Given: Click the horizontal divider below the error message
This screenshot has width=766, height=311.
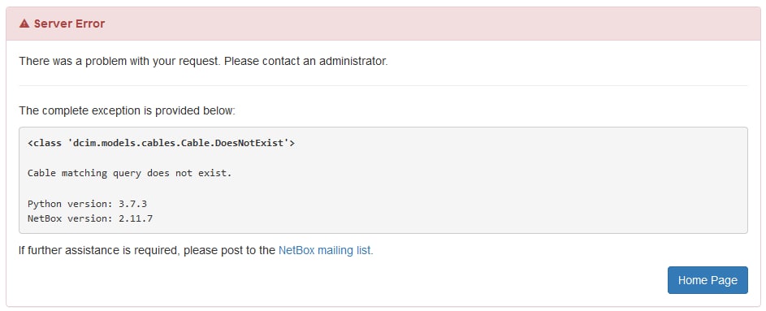Looking at the screenshot, I should [x=383, y=86].
